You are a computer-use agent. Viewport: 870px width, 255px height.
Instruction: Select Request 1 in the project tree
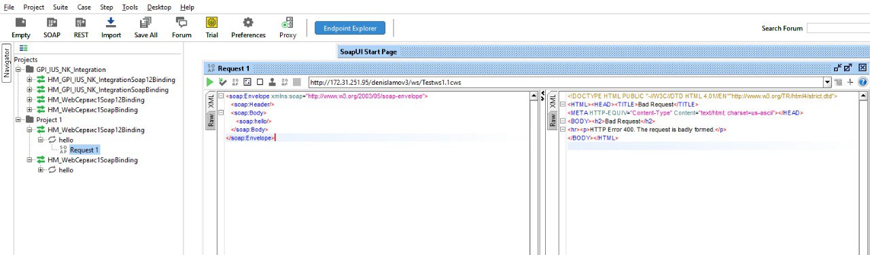pos(84,150)
